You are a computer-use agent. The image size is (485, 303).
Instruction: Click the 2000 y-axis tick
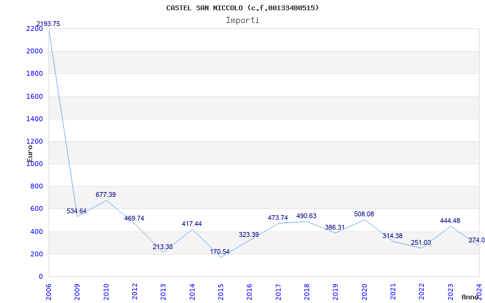(35, 51)
